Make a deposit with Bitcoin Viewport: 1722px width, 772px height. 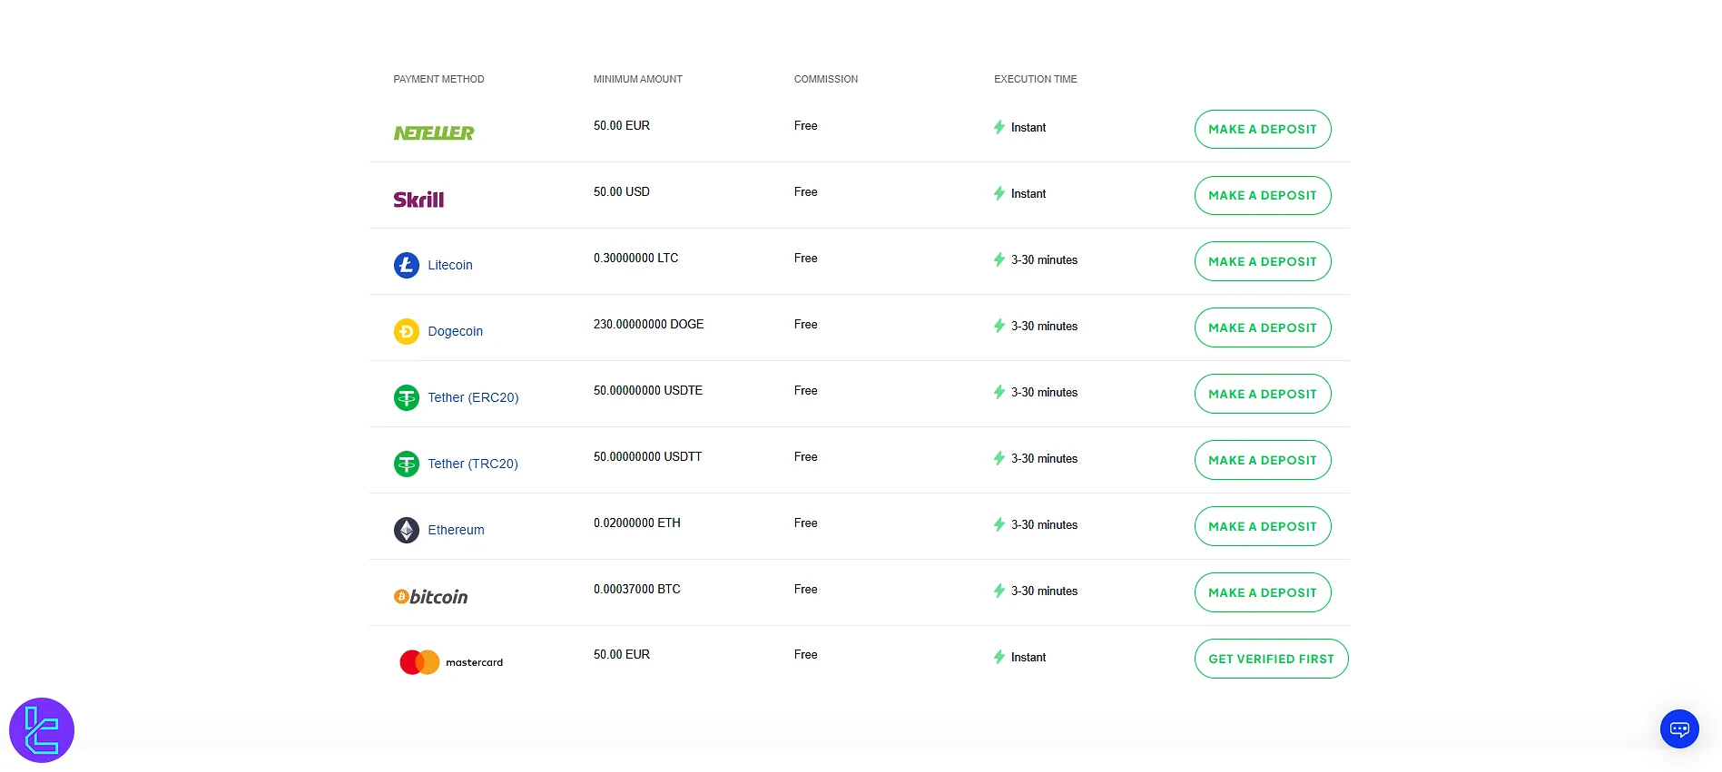[1263, 592]
